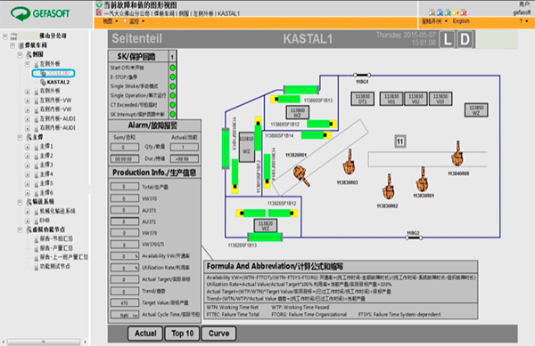This screenshot has height=346, width=535.
Task: Click robot icon 113830R03
Action: (x=349, y=162)
